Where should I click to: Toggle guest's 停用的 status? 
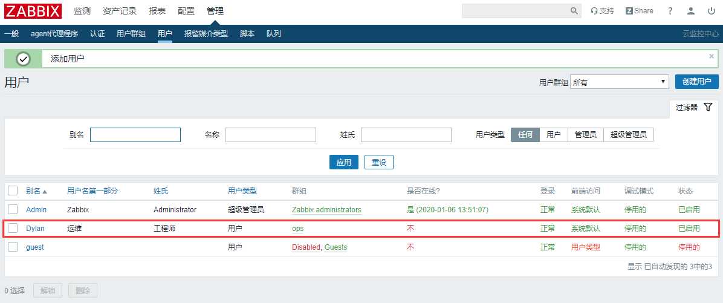689,247
